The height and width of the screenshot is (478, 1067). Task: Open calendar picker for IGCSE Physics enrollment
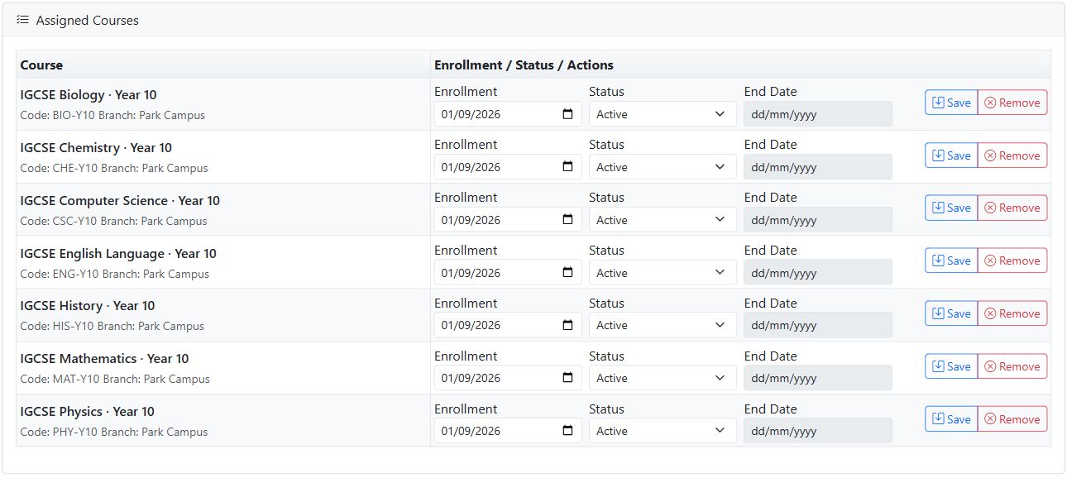(567, 431)
